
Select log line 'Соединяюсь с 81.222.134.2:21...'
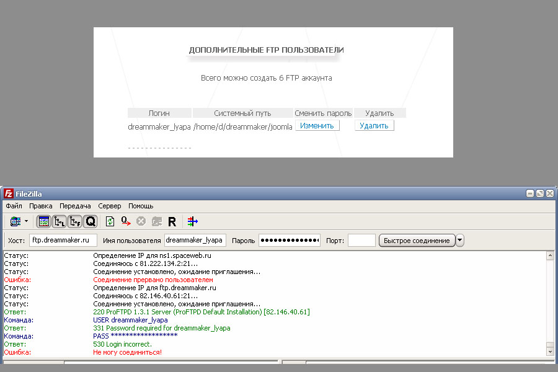[146, 263]
